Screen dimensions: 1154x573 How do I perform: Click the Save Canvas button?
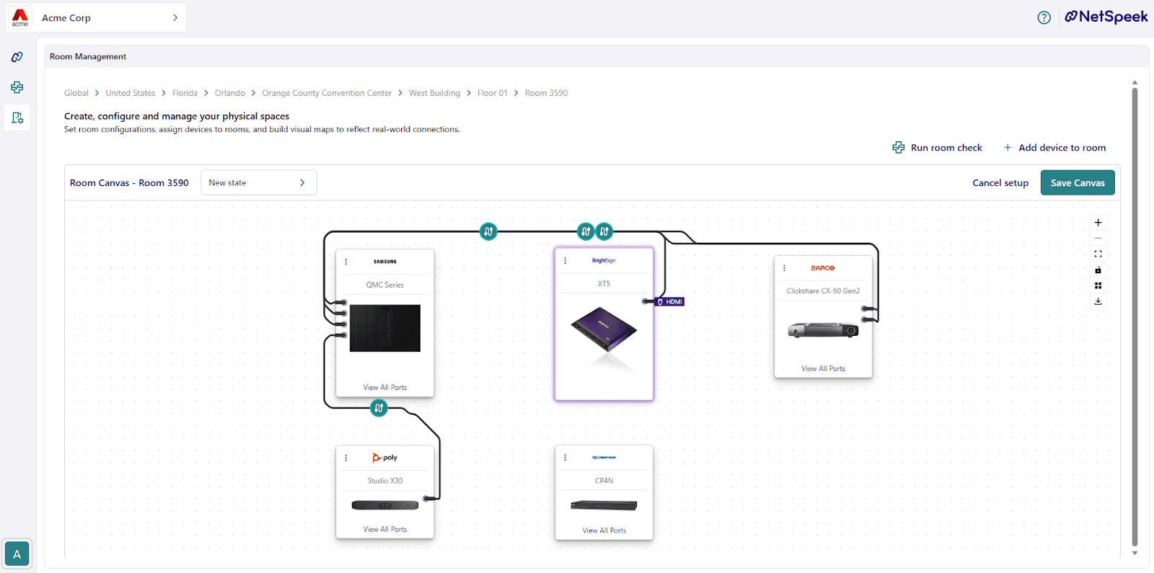click(1078, 182)
